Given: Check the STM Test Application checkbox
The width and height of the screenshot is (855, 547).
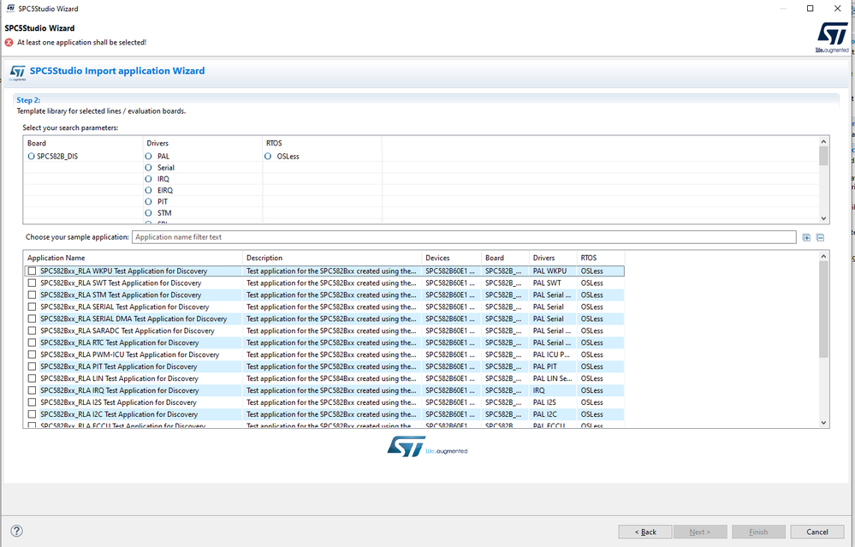Looking at the screenshot, I should click(33, 295).
